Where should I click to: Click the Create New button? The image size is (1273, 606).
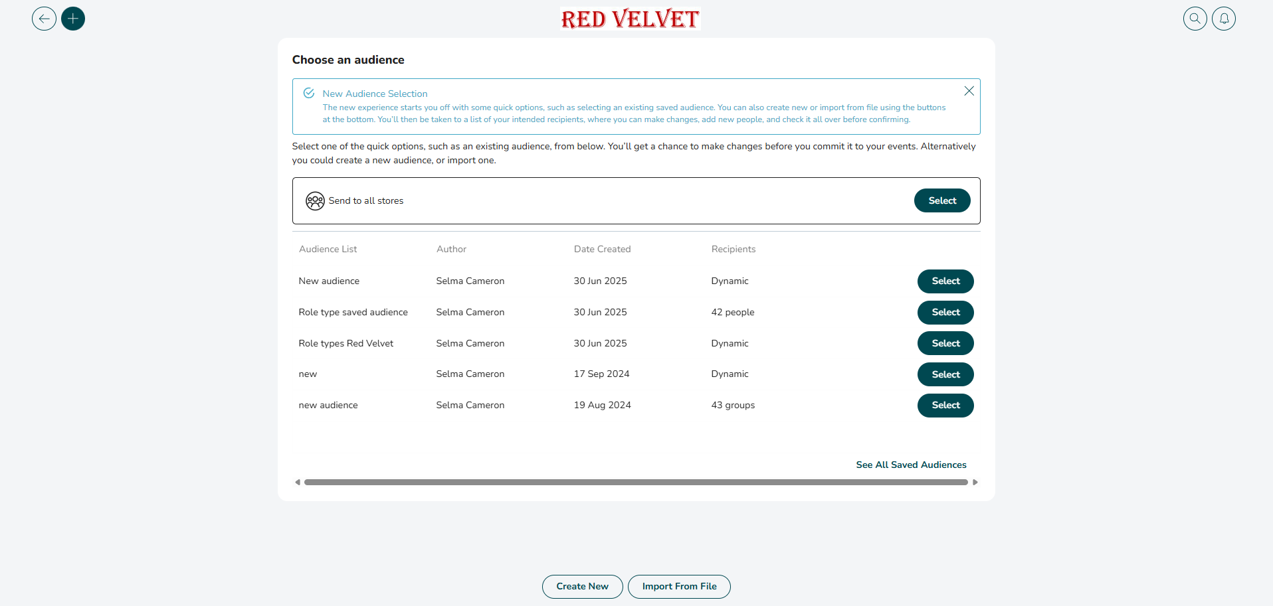tap(583, 587)
